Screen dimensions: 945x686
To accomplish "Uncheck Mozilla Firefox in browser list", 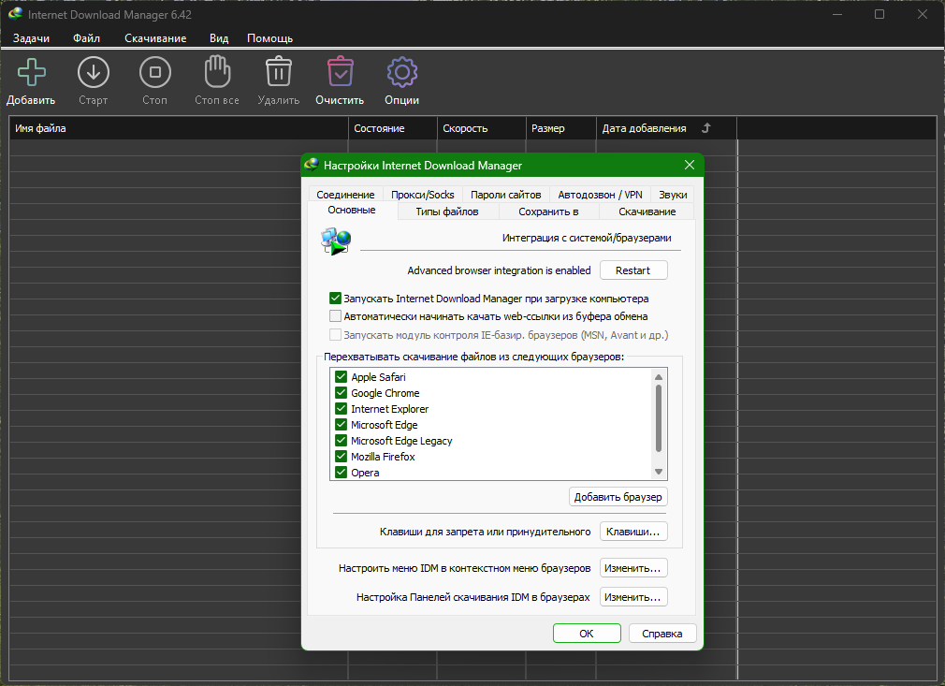I will (x=341, y=457).
